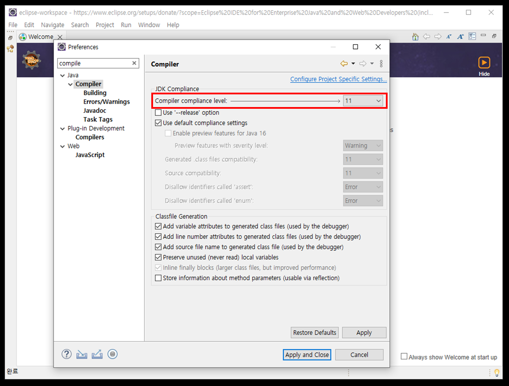Click the Help icon in Preferences dialog
The image size is (509, 386).
[x=66, y=354]
